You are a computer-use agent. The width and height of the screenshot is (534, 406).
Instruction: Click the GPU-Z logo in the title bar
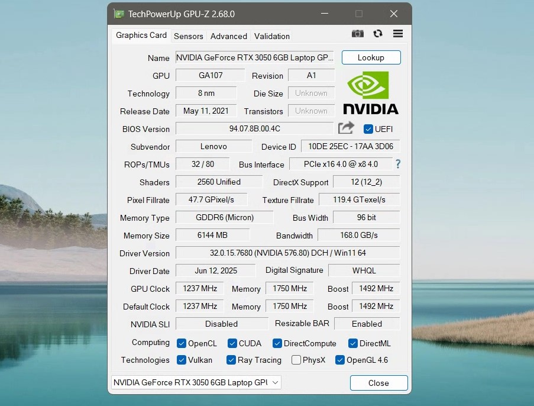(x=119, y=13)
